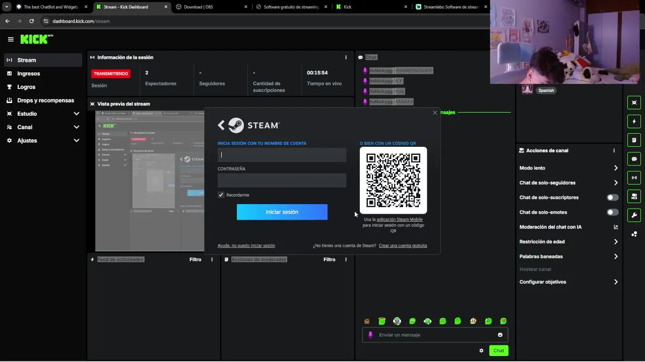Click the channel actions icon in right rail
Image resolution: width=645 pixels, height=362 pixels.
tap(634, 196)
